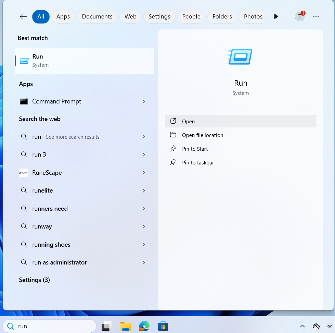Image resolution: width=335 pixels, height=333 pixels.
Task: Launch Microsoft Edge from the taskbar
Action: 144,326
